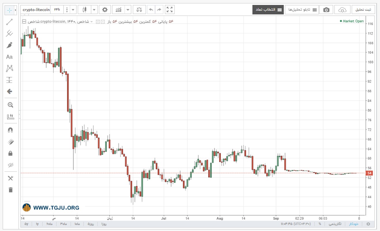Open the indicators chart button
Viewport: 380px width, 231px height.
(118, 10)
